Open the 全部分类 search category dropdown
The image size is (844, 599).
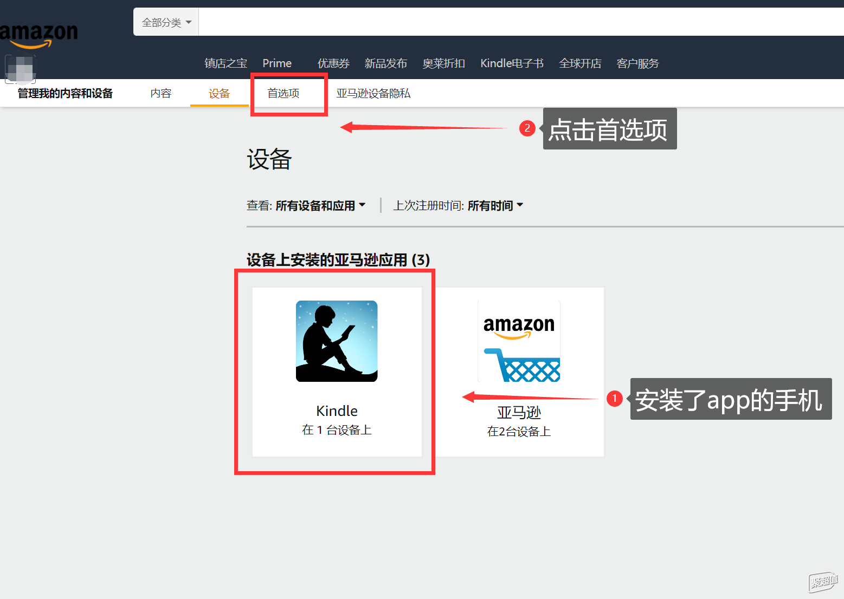pos(166,22)
